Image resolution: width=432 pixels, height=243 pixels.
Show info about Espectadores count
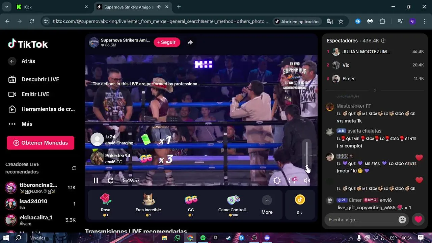click(x=383, y=40)
